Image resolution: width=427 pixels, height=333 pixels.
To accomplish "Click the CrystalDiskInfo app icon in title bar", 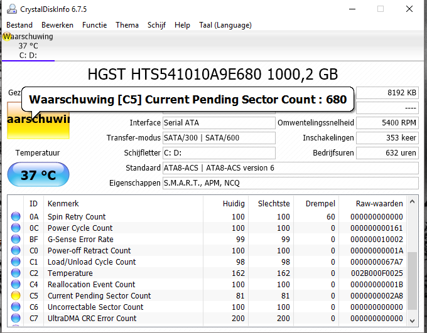I will [11, 9].
